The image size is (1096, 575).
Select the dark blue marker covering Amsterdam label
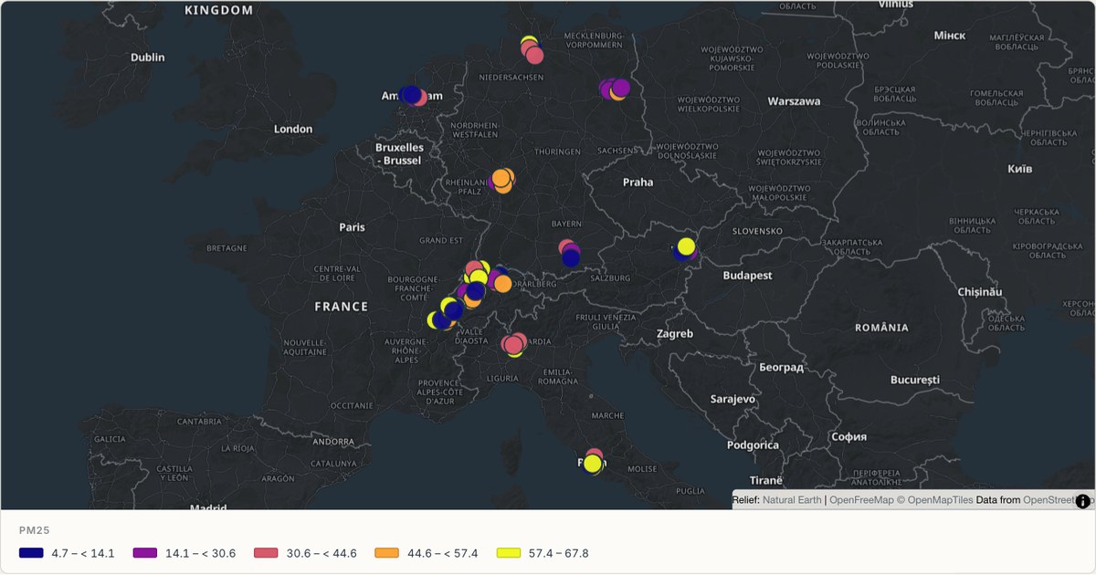(411, 94)
